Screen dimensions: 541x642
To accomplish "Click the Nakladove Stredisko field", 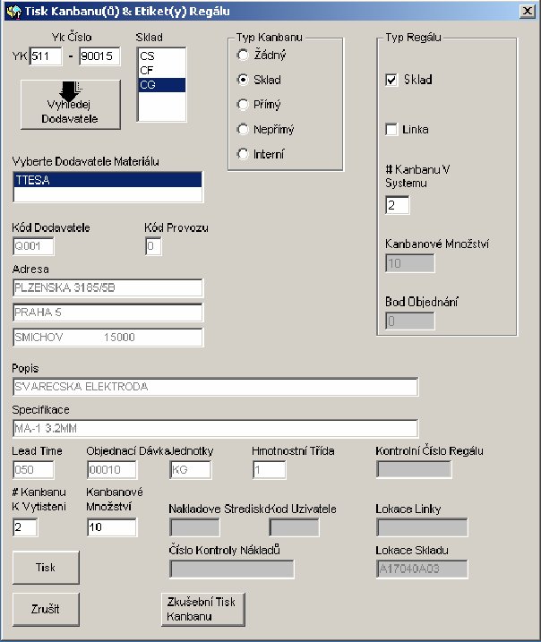I will pos(194,527).
